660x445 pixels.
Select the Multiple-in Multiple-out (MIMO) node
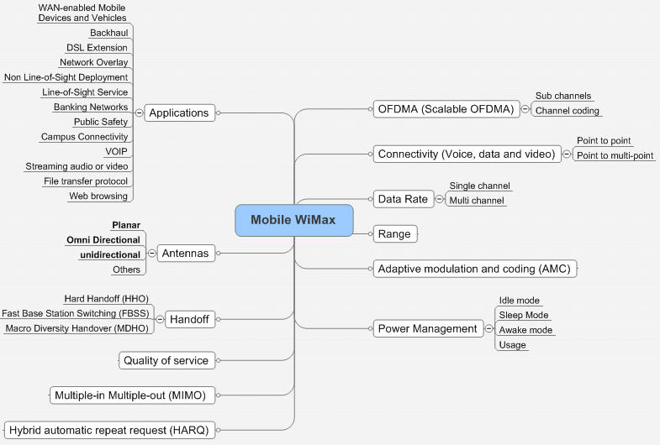pyautogui.click(x=131, y=395)
